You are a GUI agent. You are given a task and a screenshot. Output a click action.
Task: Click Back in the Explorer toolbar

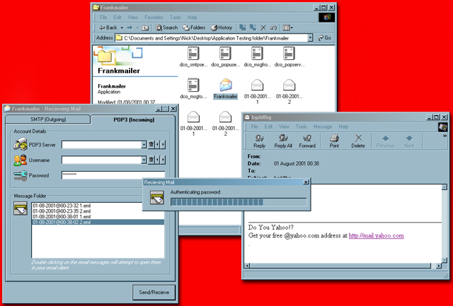[x=108, y=28]
